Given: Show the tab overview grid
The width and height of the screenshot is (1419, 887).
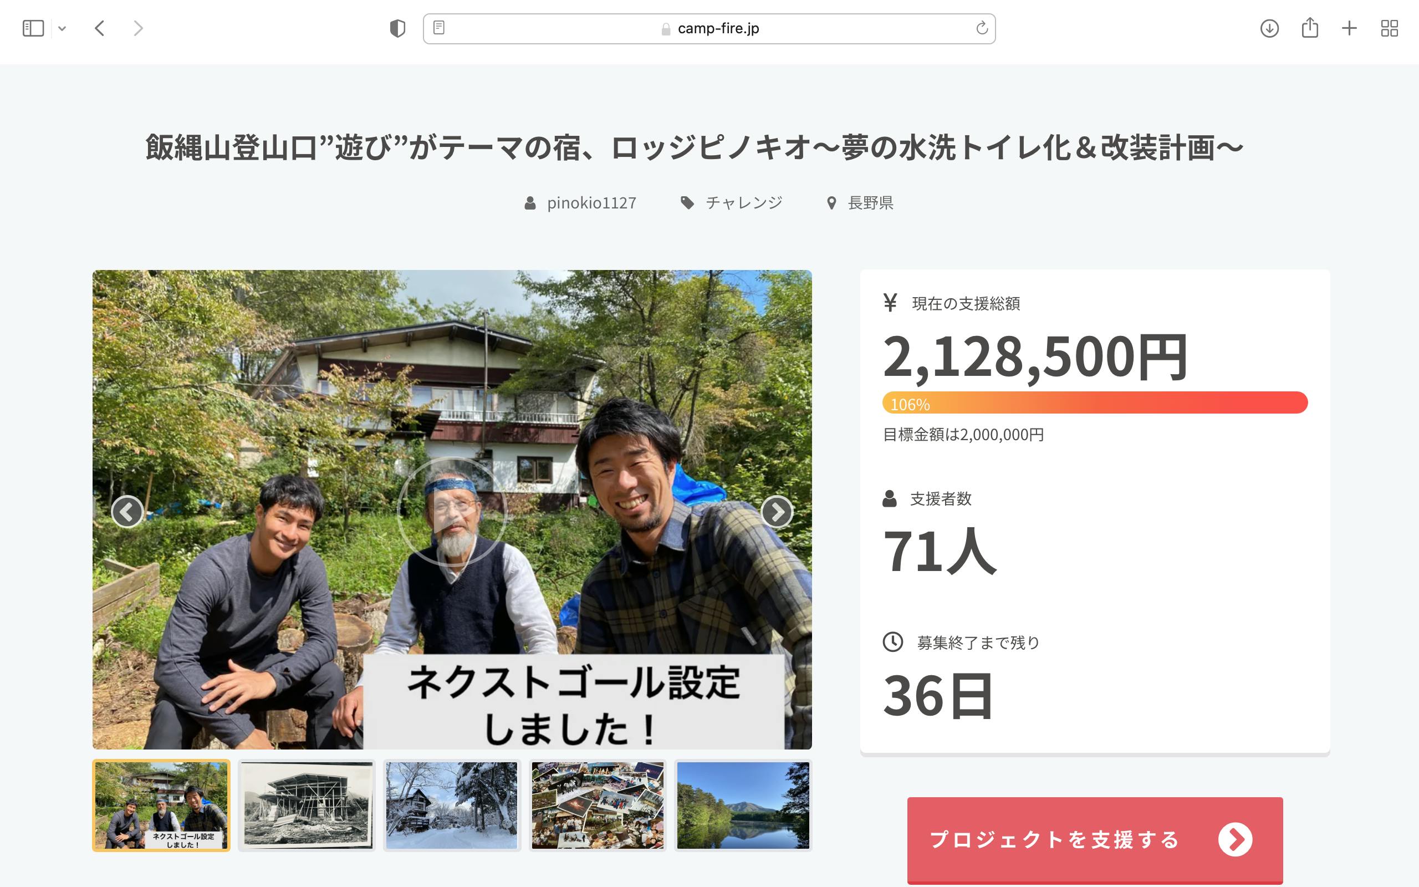Looking at the screenshot, I should (x=1389, y=28).
